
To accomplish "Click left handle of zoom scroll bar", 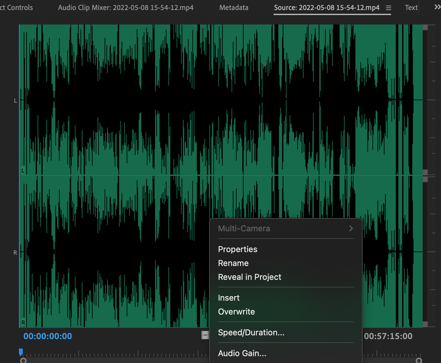I will click(x=23, y=360).
